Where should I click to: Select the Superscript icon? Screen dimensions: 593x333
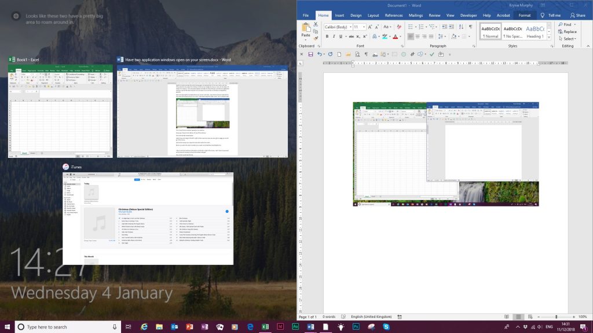coord(365,36)
